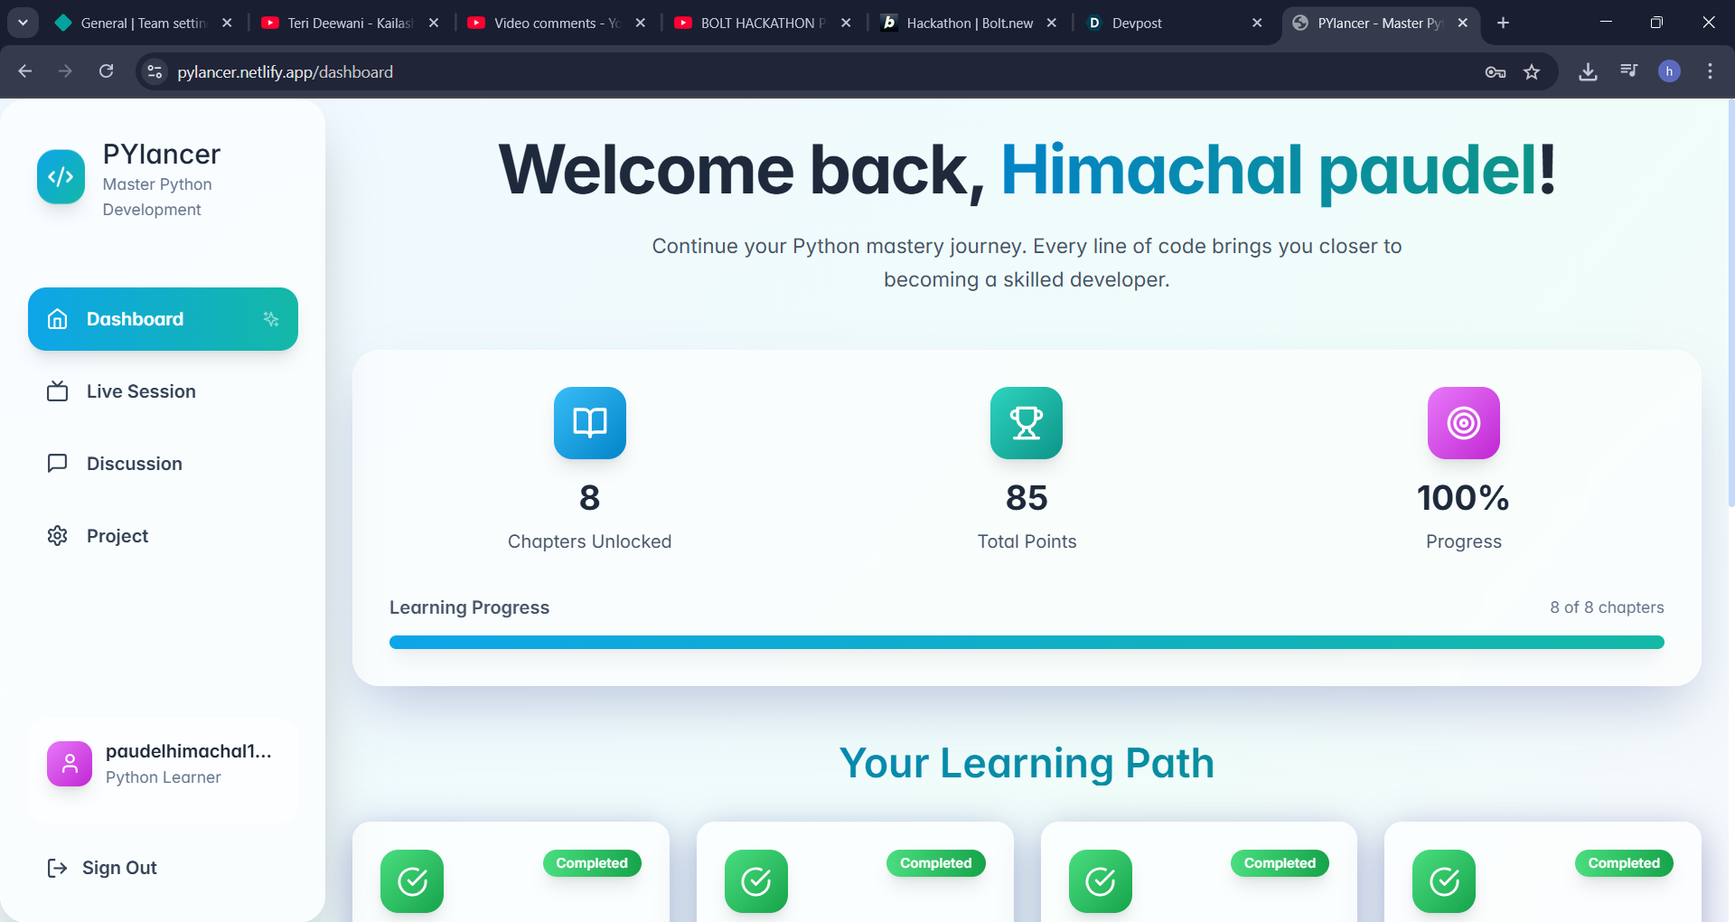Screen dimensions: 1735x922
Task: Open the browser downloads icon
Action: [x=1588, y=71]
